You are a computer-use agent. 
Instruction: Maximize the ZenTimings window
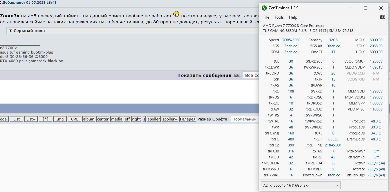[x=366, y=8]
